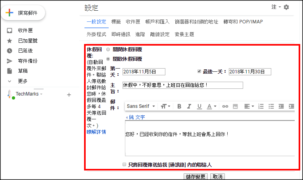
Task: Click the insert image icon
Action: [x=235, y=106]
